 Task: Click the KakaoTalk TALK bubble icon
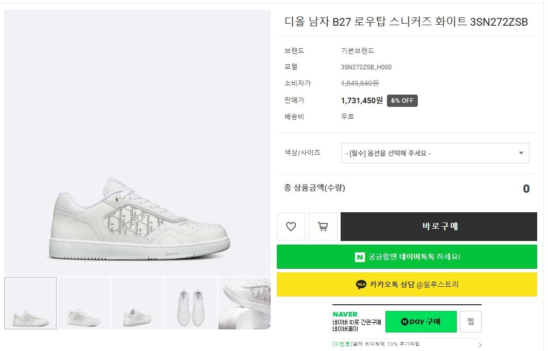tap(361, 284)
